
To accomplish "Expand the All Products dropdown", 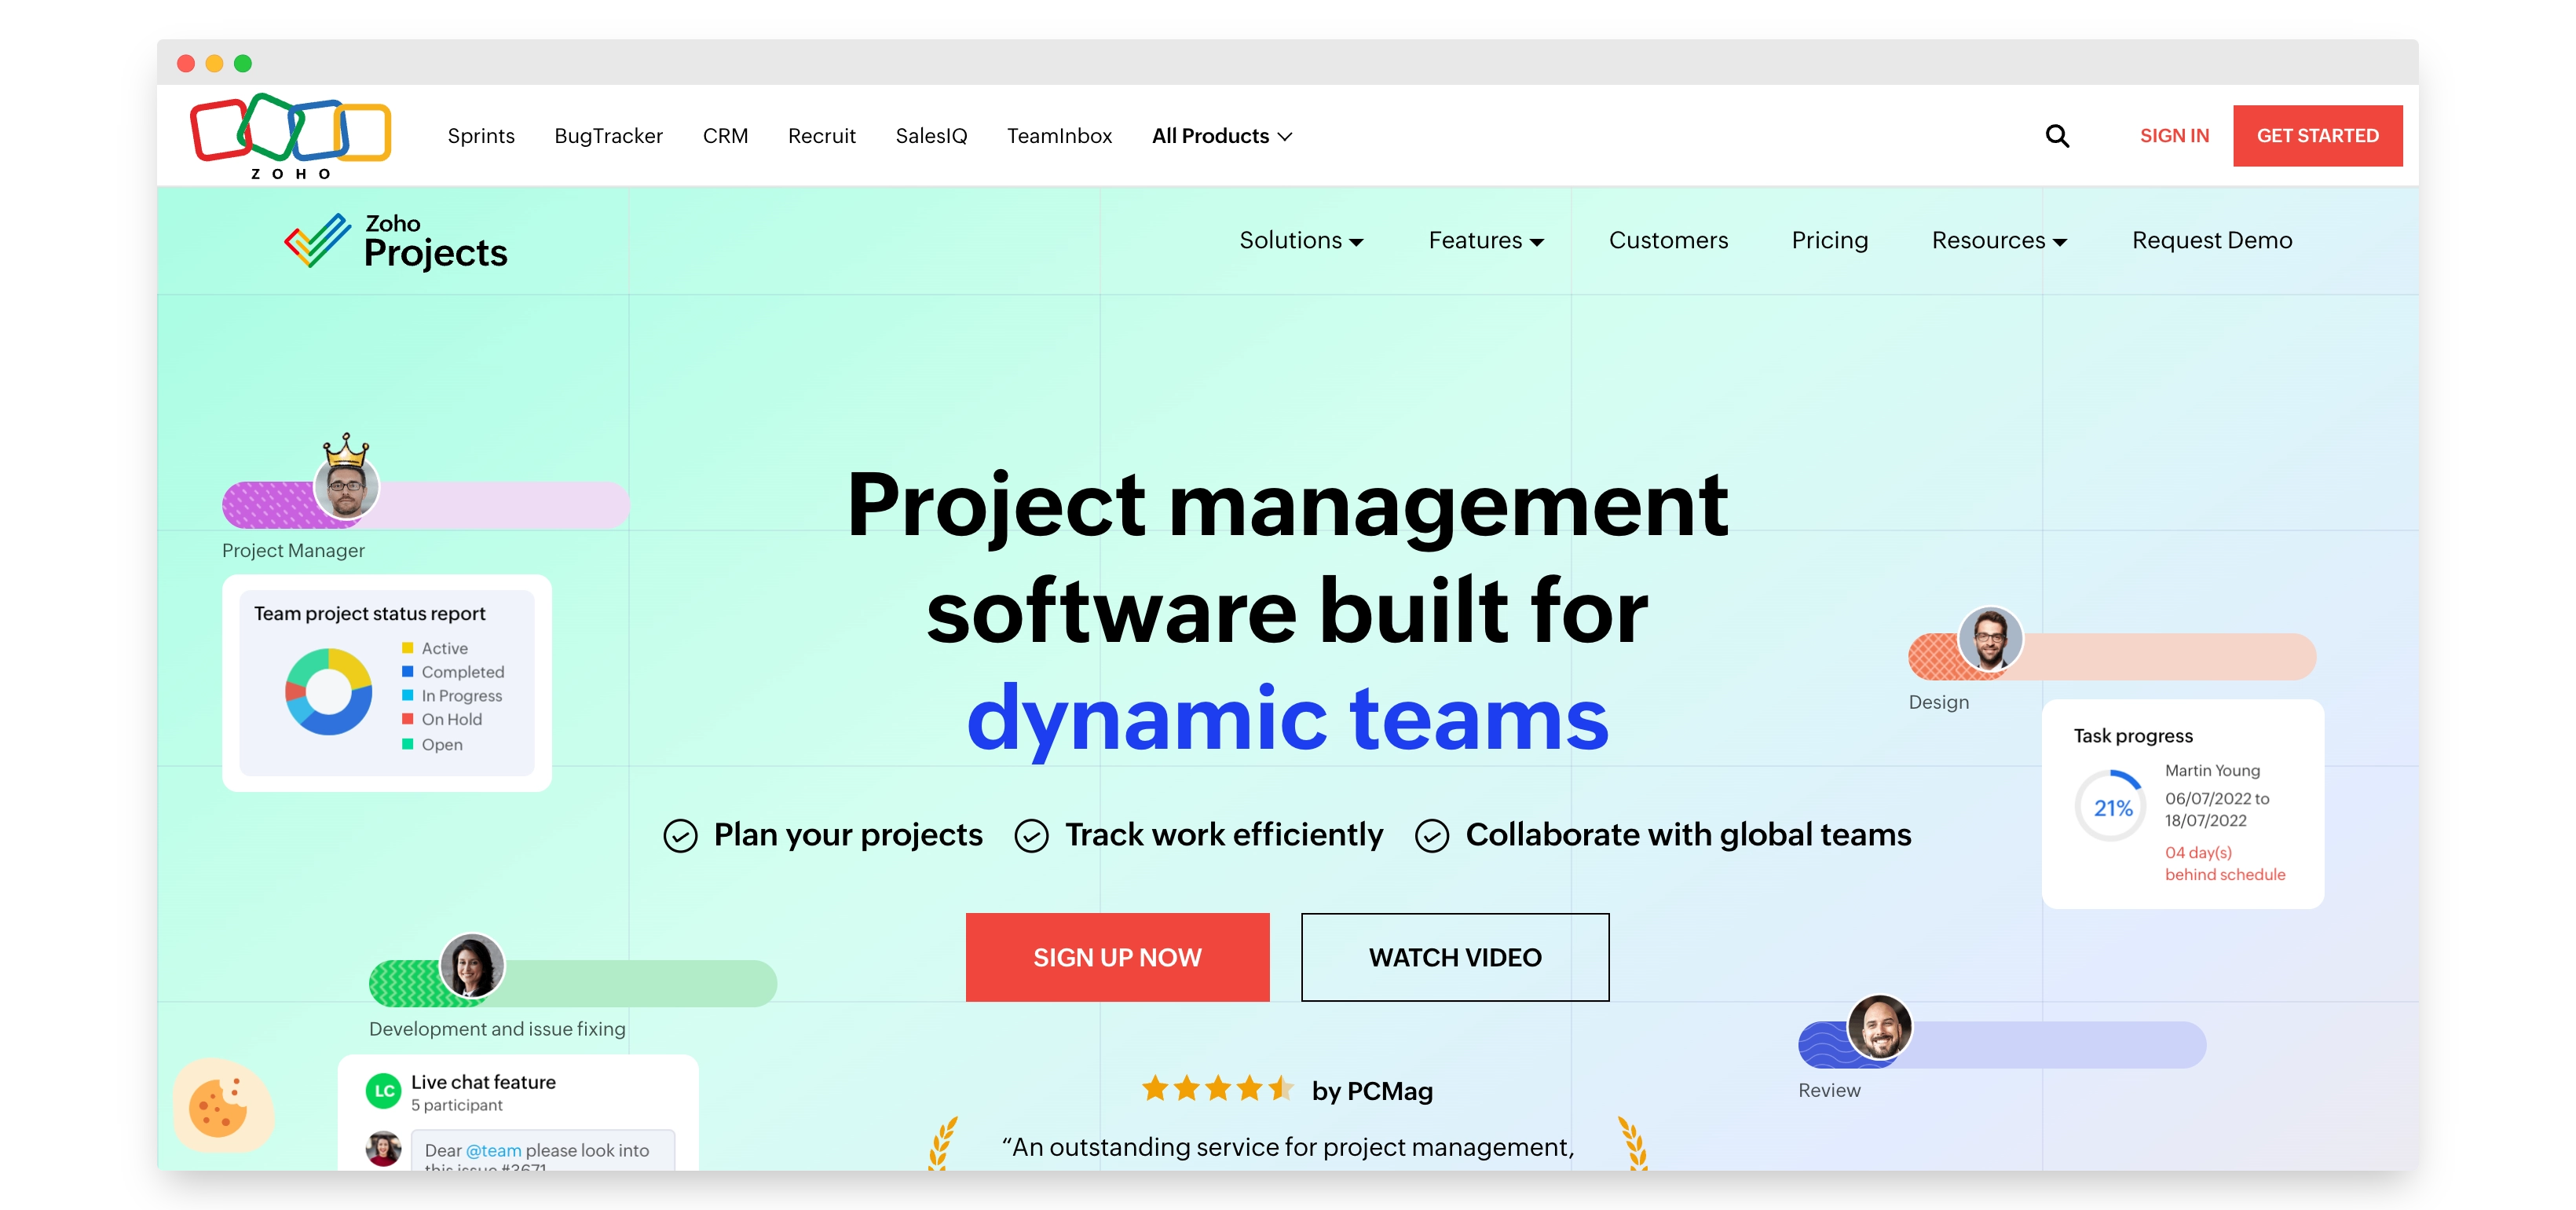I will point(1221,136).
